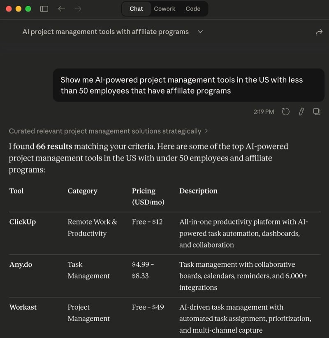Image resolution: width=329 pixels, height=338 pixels.
Task: Click the user message bubble text
Action: tap(181, 85)
